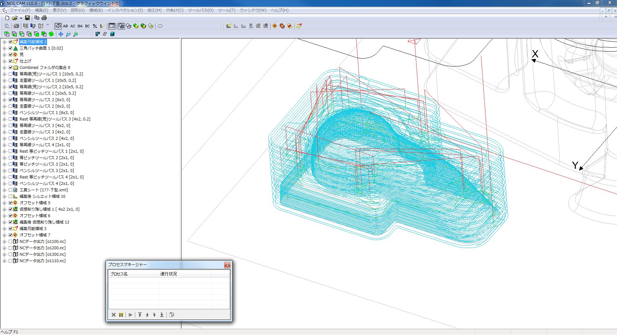Uncheck 等高線(荒)ツールパス 2 [10x5, 0.2] checkbox
Viewport: 617px width, 335px height.
click(10, 87)
